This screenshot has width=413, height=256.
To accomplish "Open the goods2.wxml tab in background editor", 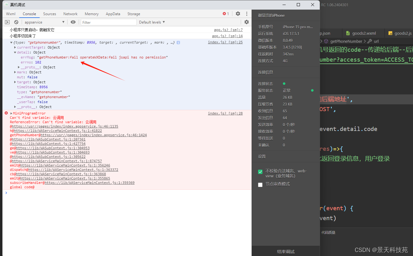I will point(363,33).
